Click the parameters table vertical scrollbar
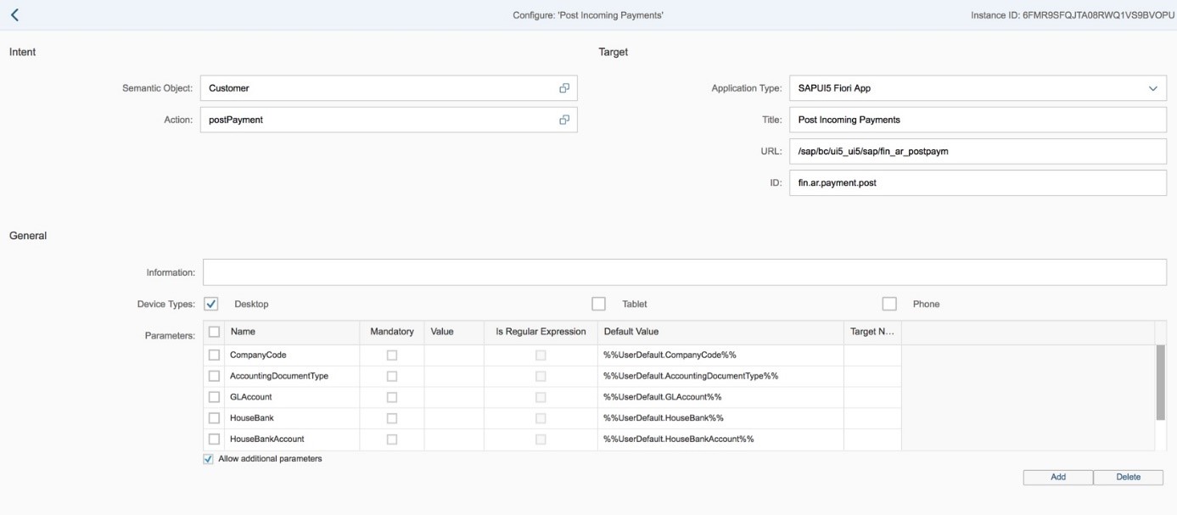Viewport: 1177px width, 515px height. (x=1160, y=382)
